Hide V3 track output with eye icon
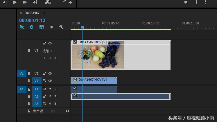Screen dimensions: 217x122 pyautogui.click(x=50, y=43)
